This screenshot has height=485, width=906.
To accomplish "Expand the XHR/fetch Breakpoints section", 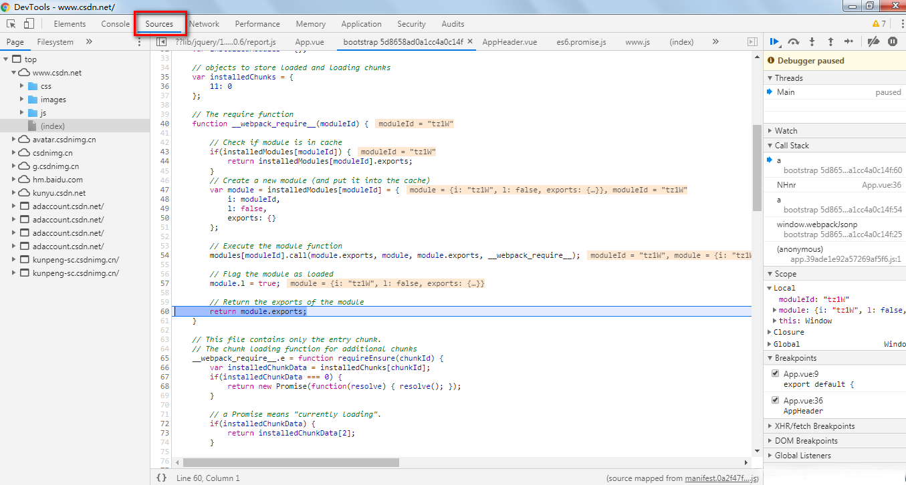I will click(x=814, y=426).
